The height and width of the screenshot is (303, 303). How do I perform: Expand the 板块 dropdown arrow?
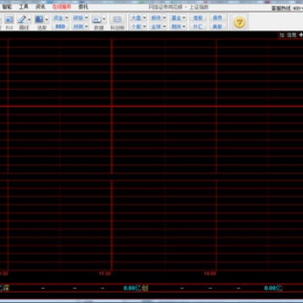click(164, 18)
